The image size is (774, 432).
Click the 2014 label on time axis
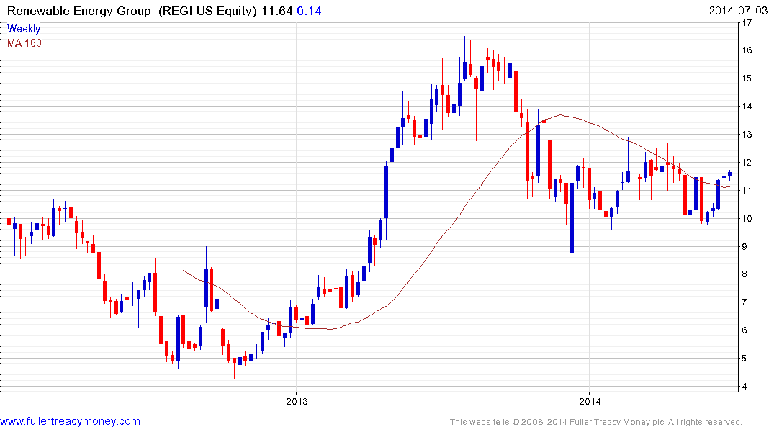pyautogui.click(x=590, y=401)
